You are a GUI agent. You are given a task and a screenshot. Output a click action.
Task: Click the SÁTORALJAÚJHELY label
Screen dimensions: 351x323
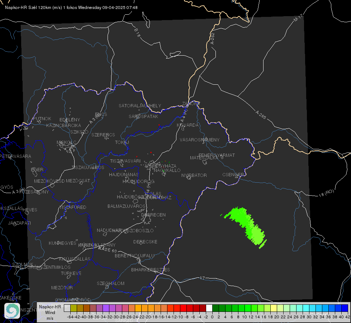coord(140,106)
